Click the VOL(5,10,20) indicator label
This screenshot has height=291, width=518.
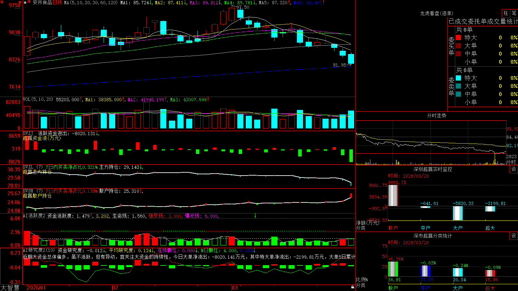pos(38,100)
